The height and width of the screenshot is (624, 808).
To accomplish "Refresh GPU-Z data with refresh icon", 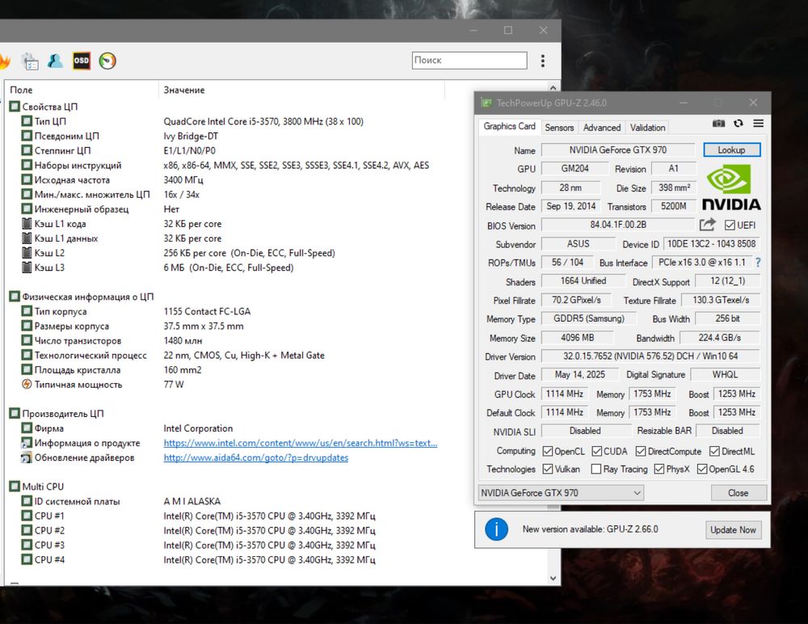I will coord(739,123).
